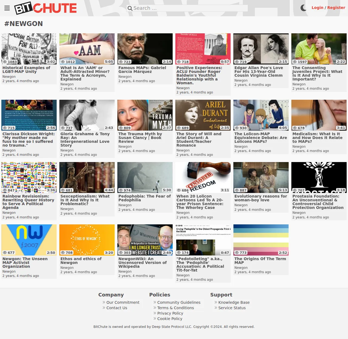
Task: Click the 3:20 duration badge
Action: click(109, 253)
